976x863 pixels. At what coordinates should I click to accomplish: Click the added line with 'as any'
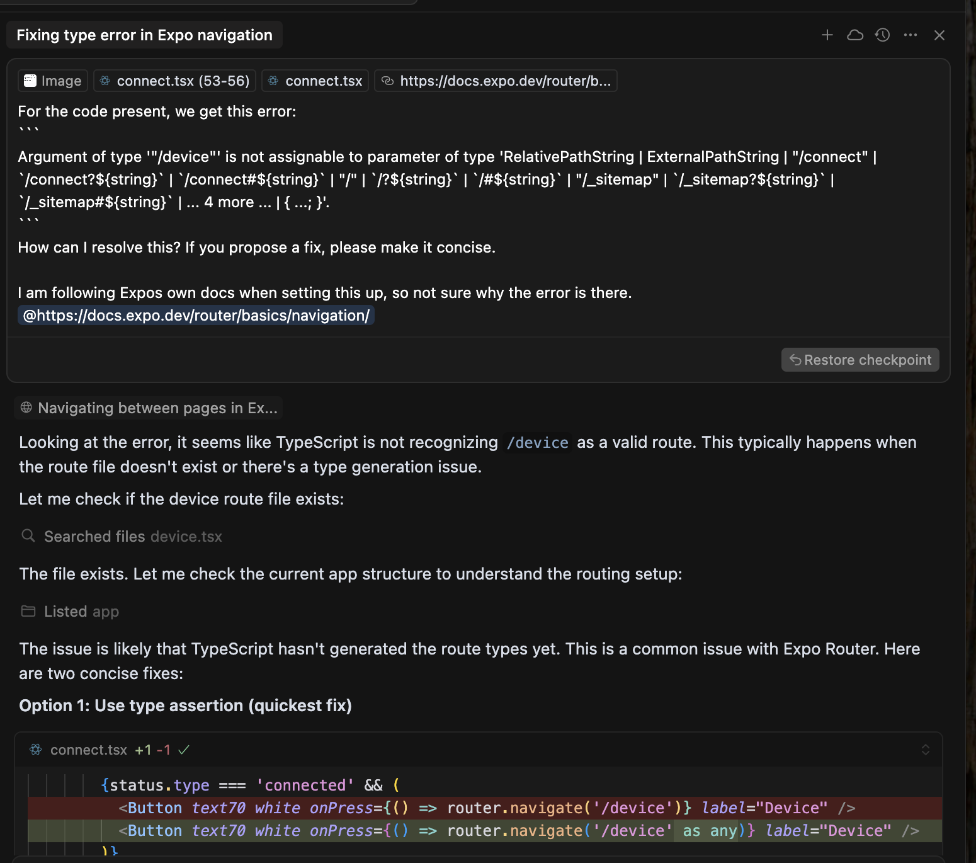[x=485, y=831]
